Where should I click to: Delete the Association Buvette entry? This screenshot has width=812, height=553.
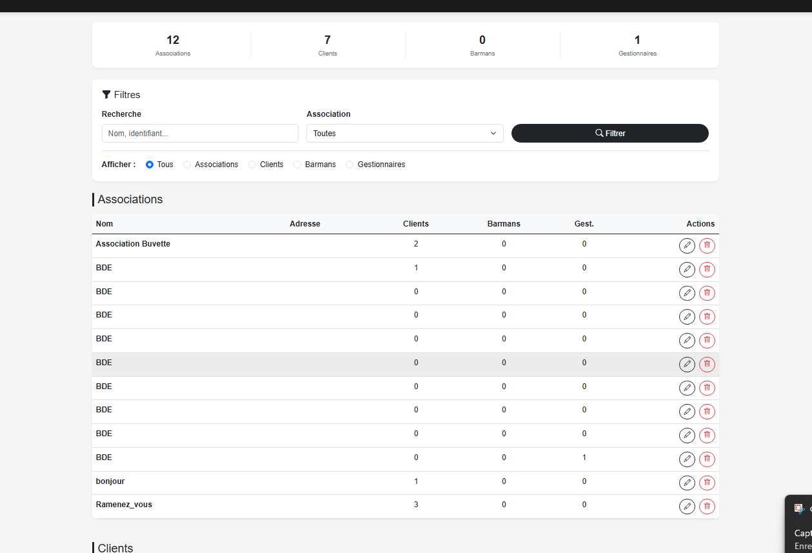pos(707,246)
